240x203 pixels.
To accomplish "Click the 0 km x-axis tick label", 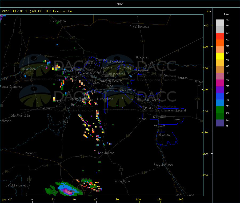I will point(32,199).
